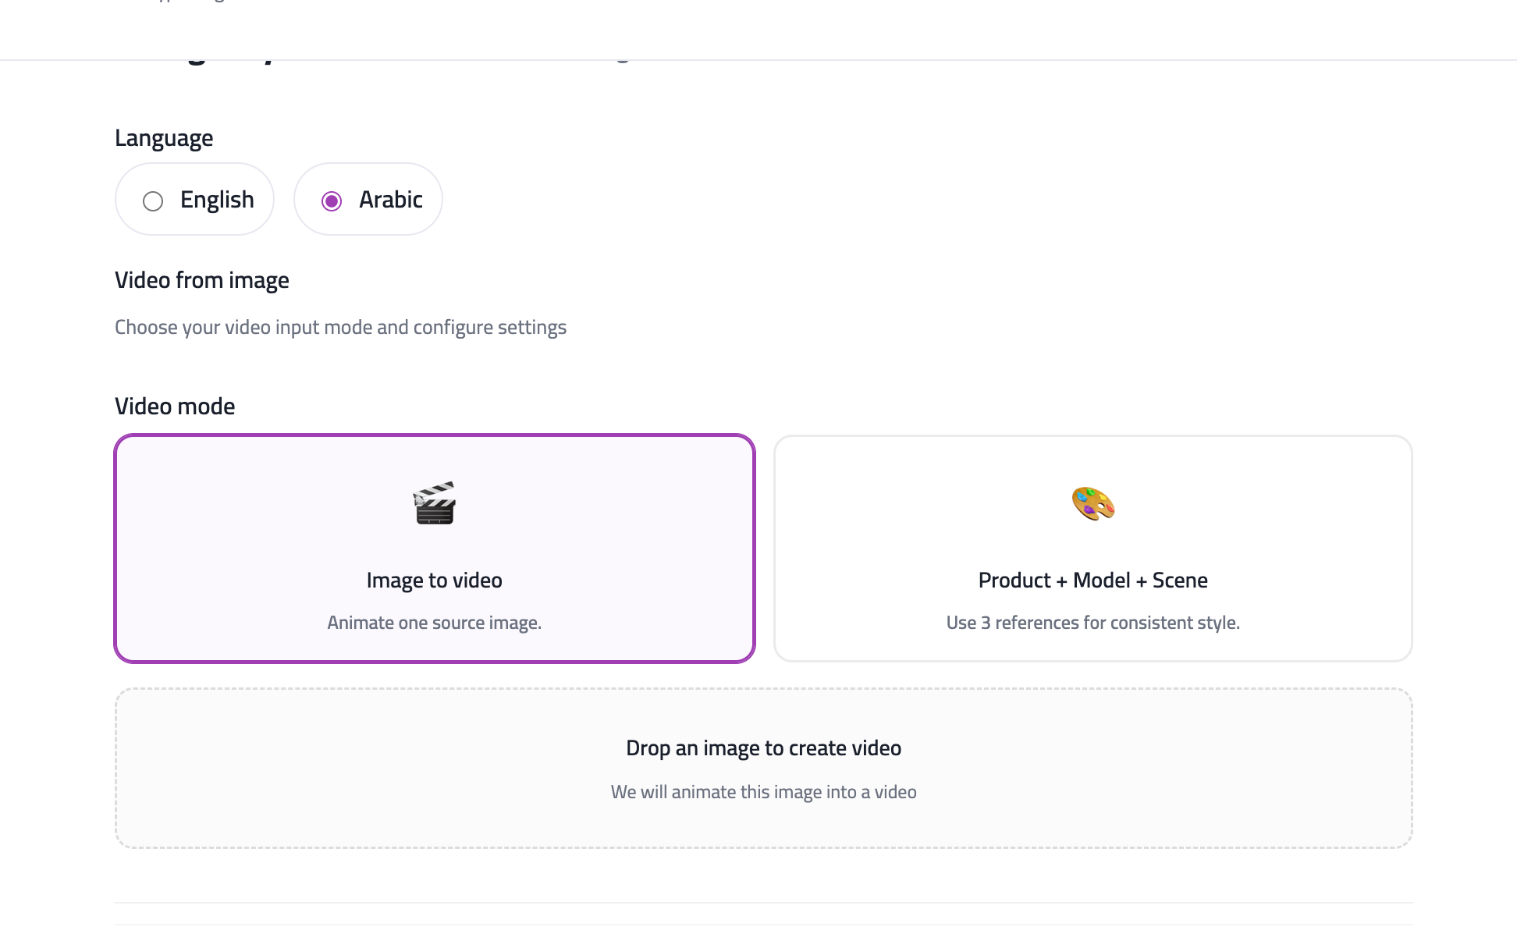Click the Animate one source image description
Screen dimensions: 1517x941
[x=434, y=622]
